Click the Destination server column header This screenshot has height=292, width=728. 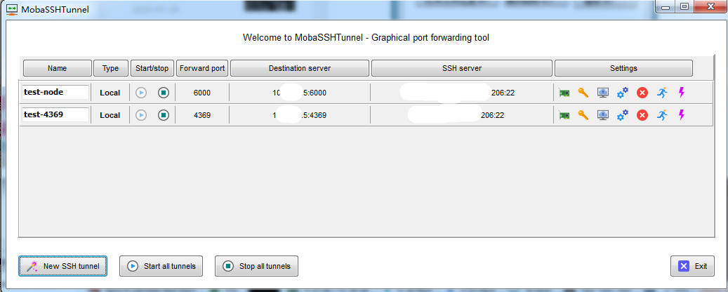click(300, 68)
